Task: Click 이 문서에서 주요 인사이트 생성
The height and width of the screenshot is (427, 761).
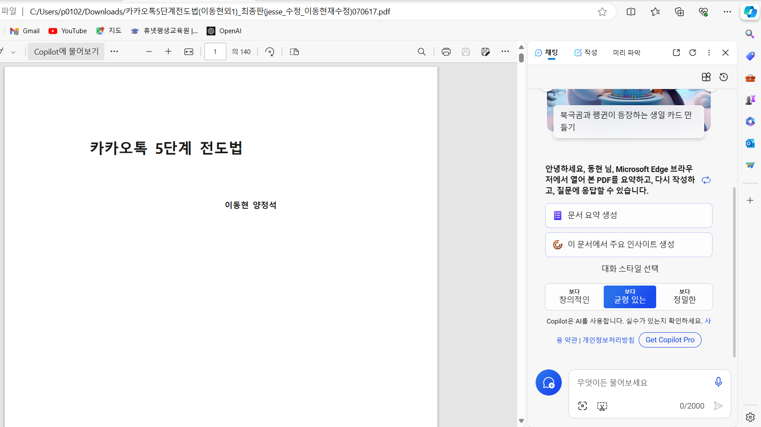Action: pos(629,244)
